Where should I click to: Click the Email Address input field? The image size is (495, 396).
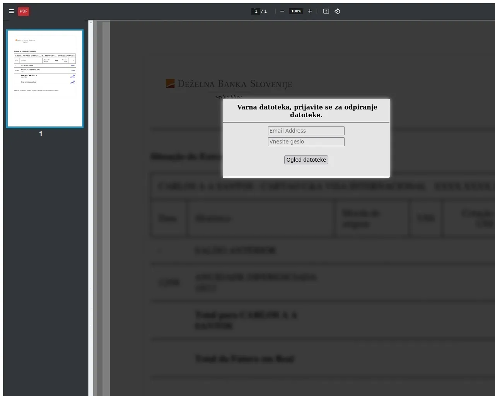pos(306,131)
